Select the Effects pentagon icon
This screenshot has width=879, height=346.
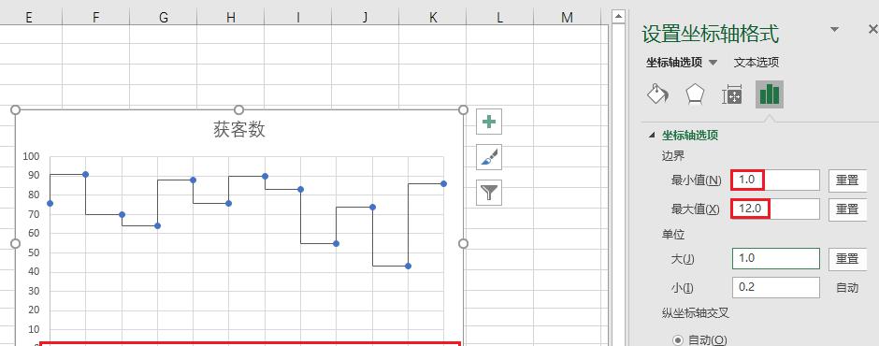pos(695,94)
